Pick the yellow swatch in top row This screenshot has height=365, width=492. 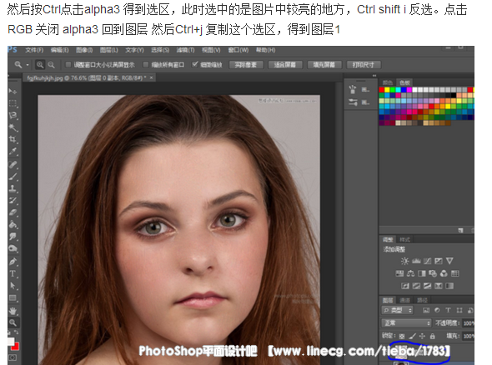[x=387, y=90]
